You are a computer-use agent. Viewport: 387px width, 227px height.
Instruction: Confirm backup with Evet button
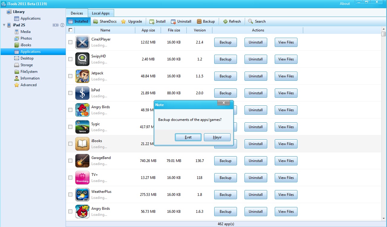pyautogui.click(x=188, y=137)
